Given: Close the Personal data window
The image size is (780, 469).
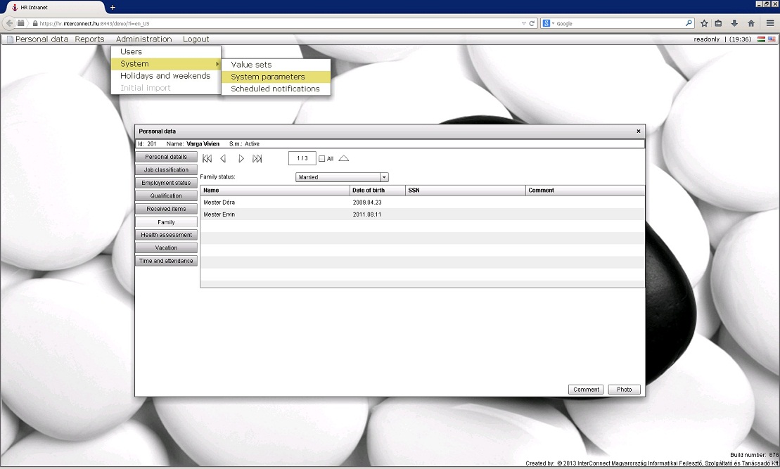Looking at the screenshot, I should [x=639, y=131].
